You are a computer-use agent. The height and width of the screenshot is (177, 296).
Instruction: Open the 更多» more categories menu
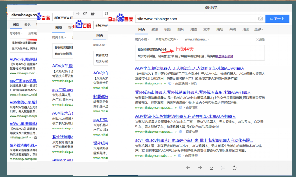[259, 29]
